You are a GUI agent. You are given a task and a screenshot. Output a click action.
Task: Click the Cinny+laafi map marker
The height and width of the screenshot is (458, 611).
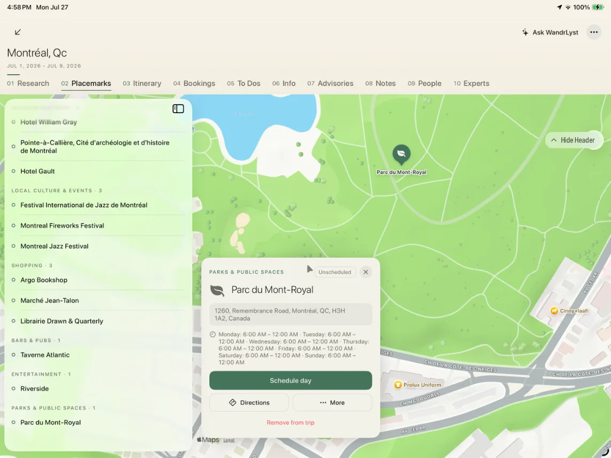tap(554, 311)
